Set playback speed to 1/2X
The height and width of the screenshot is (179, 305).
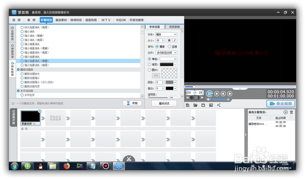tap(188, 93)
